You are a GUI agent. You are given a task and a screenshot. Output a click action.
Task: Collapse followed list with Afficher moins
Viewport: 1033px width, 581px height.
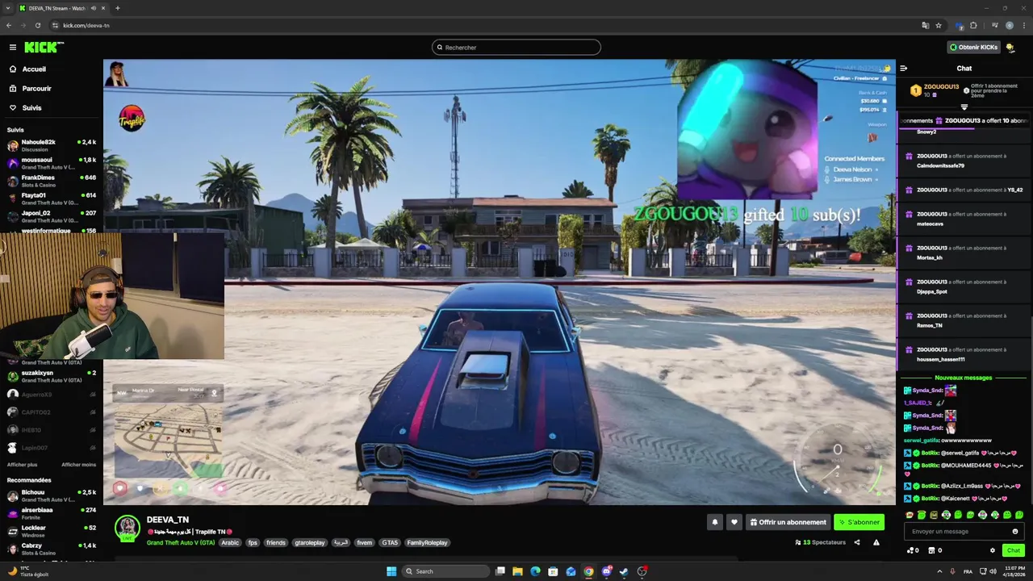click(78, 465)
